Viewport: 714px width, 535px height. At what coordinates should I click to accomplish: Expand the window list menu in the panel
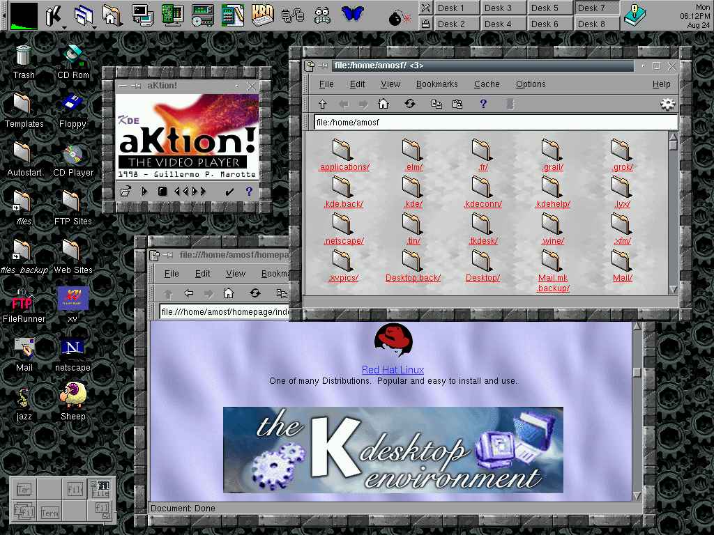(84, 15)
